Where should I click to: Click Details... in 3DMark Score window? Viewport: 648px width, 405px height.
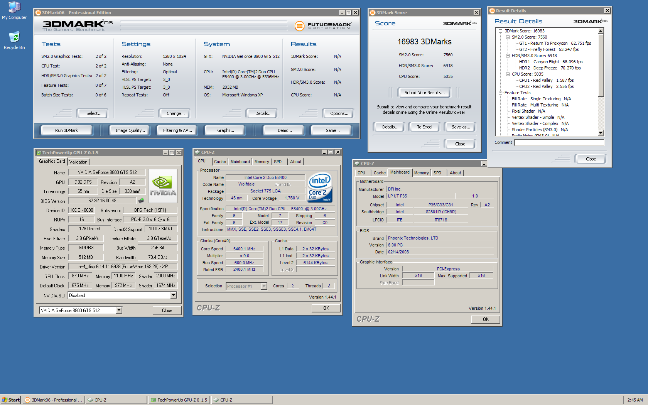pyautogui.click(x=390, y=127)
